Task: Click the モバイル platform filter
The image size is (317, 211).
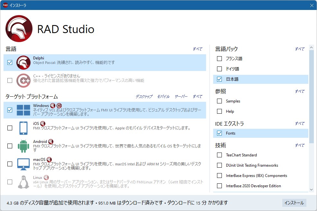Action: coord(163,96)
